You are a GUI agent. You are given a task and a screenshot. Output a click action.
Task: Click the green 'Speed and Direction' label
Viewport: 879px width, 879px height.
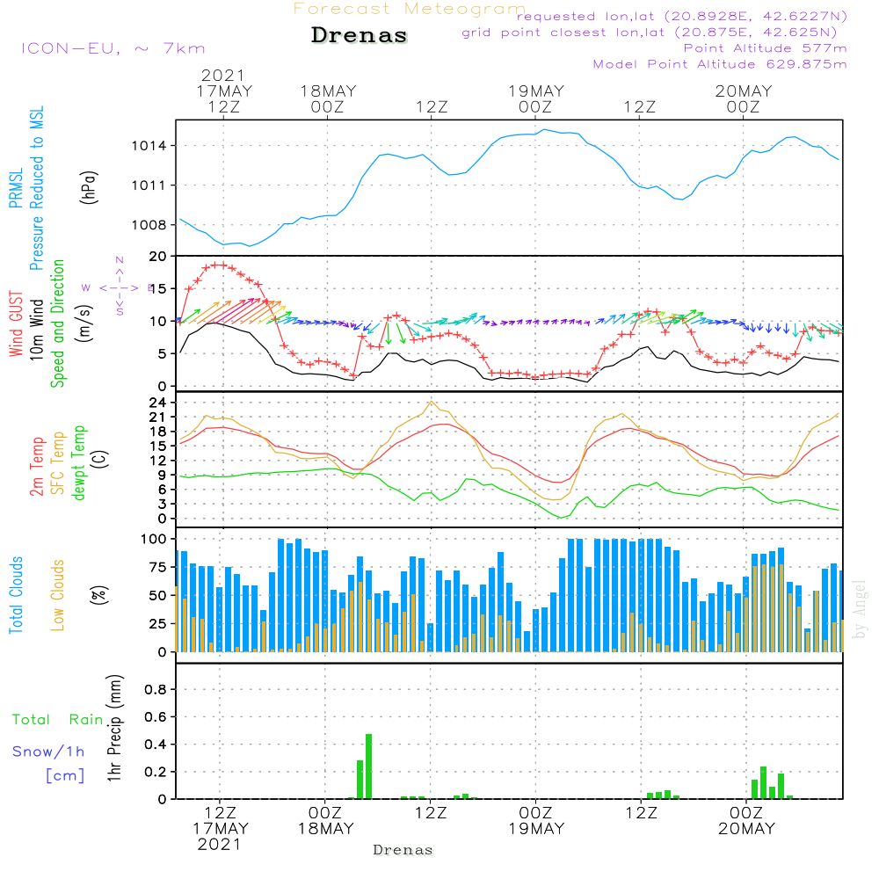tap(57, 323)
